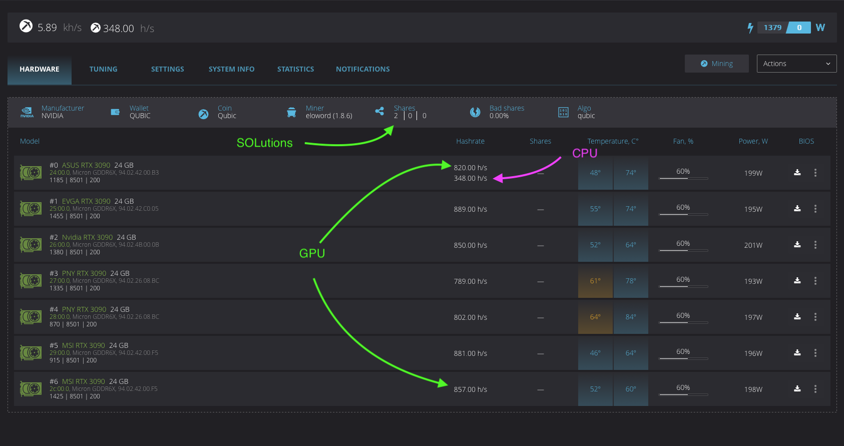Click the NVIDIA manufacturer logo icon
The height and width of the screenshot is (446, 844).
[27, 112]
